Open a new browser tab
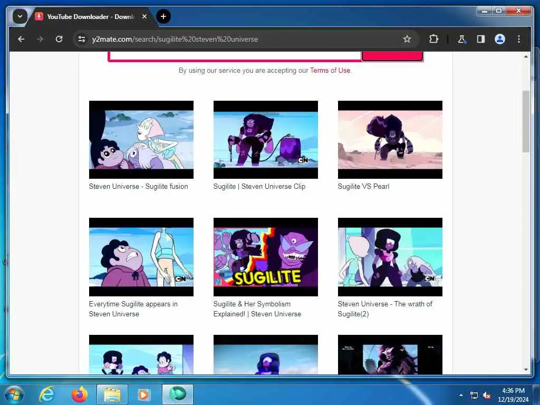The image size is (540, 405). 163,16
